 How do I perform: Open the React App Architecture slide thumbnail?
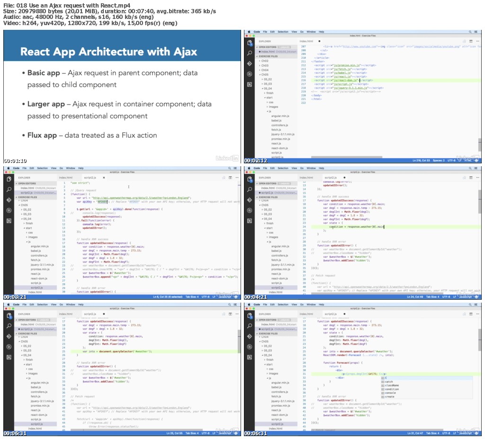pyautogui.click(x=122, y=97)
